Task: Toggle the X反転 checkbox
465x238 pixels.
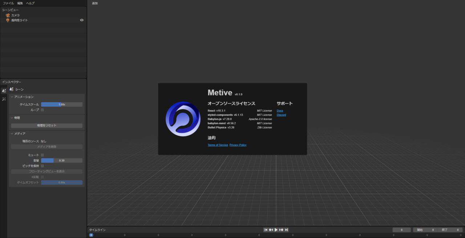Action: pos(43,177)
